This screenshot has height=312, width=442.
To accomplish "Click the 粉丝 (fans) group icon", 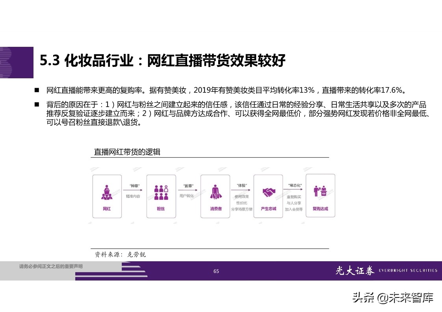I will (x=161, y=193).
